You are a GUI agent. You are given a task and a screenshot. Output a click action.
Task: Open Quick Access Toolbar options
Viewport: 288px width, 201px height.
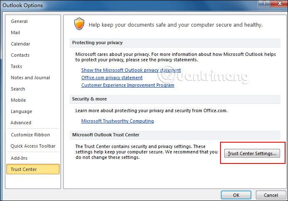33,146
